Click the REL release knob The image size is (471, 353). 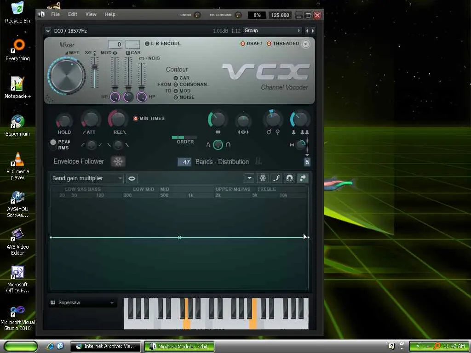point(118,119)
